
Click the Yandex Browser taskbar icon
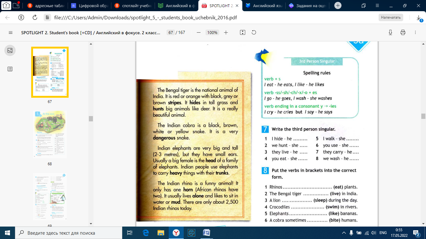pos(176,232)
